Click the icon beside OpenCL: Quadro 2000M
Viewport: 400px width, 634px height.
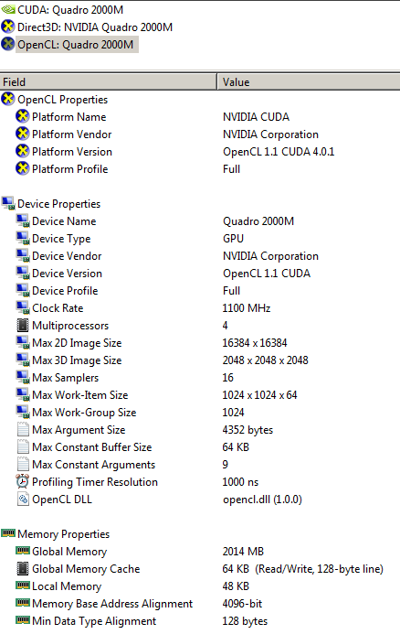pyautogui.click(x=7, y=44)
